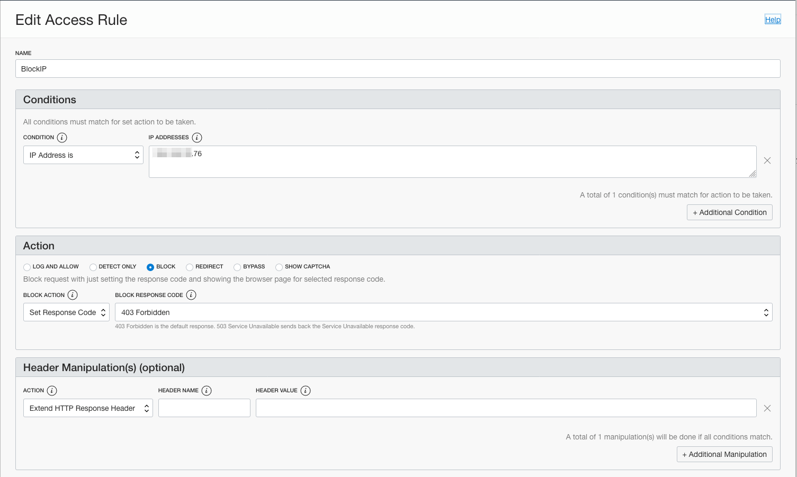The image size is (797, 477).
Task: Open the Set Response Code dropdown
Action: click(66, 312)
